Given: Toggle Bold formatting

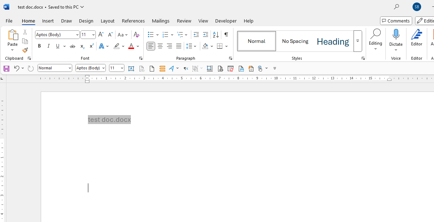Looking at the screenshot, I should coord(39,46).
